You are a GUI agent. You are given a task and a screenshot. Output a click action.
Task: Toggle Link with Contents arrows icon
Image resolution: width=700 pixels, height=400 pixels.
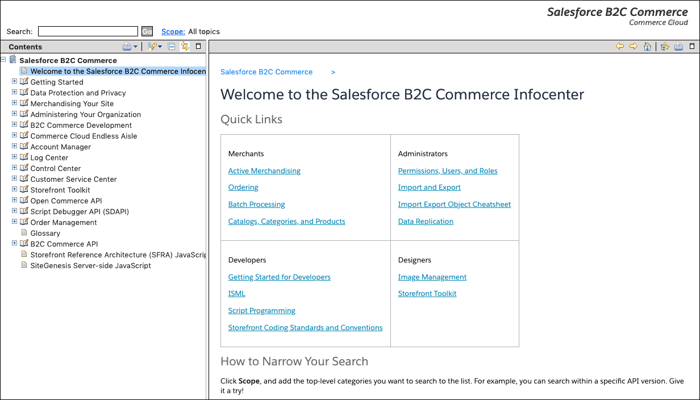click(185, 47)
